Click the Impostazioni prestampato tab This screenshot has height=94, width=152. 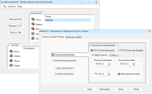pos(103,45)
